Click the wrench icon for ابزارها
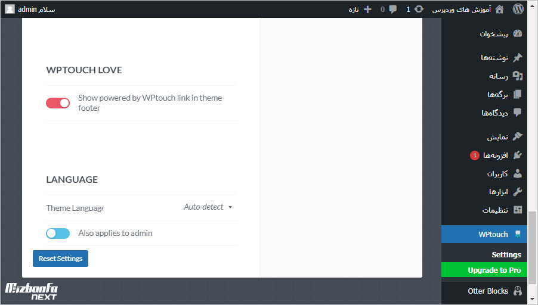Screen dimensions: 538x305 [517, 192]
